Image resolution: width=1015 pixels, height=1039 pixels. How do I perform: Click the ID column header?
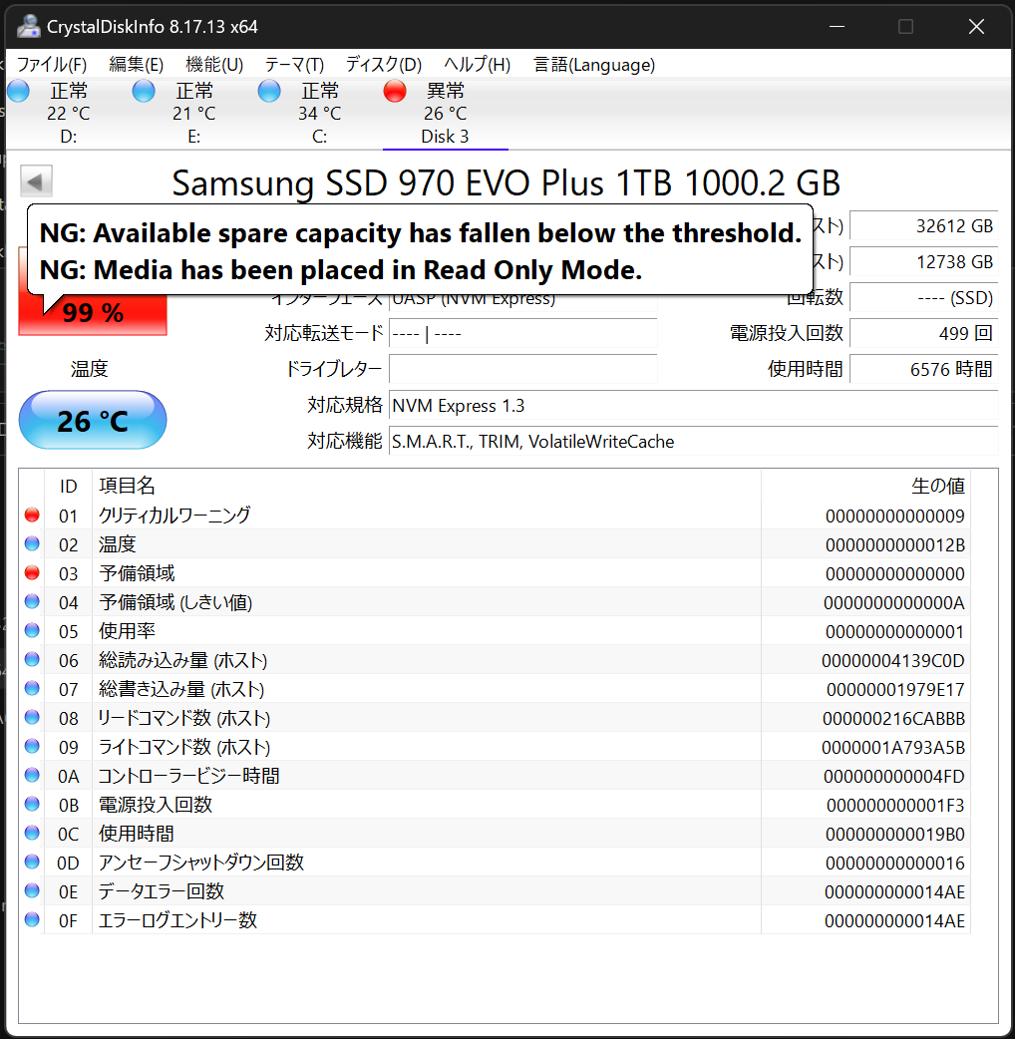pos(68,486)
